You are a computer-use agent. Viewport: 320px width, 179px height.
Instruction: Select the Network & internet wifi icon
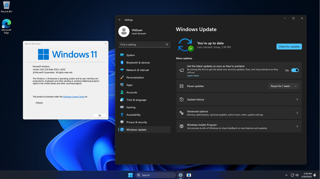coord(122,70)
